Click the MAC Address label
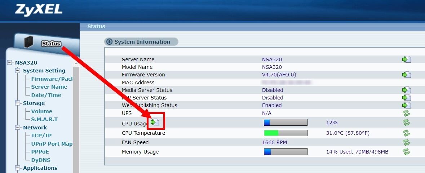 pos(138,83)
